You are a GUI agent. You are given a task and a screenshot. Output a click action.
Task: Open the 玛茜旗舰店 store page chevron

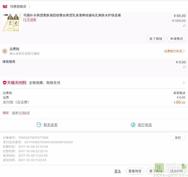pyautogui.click(x=30, y=6)
